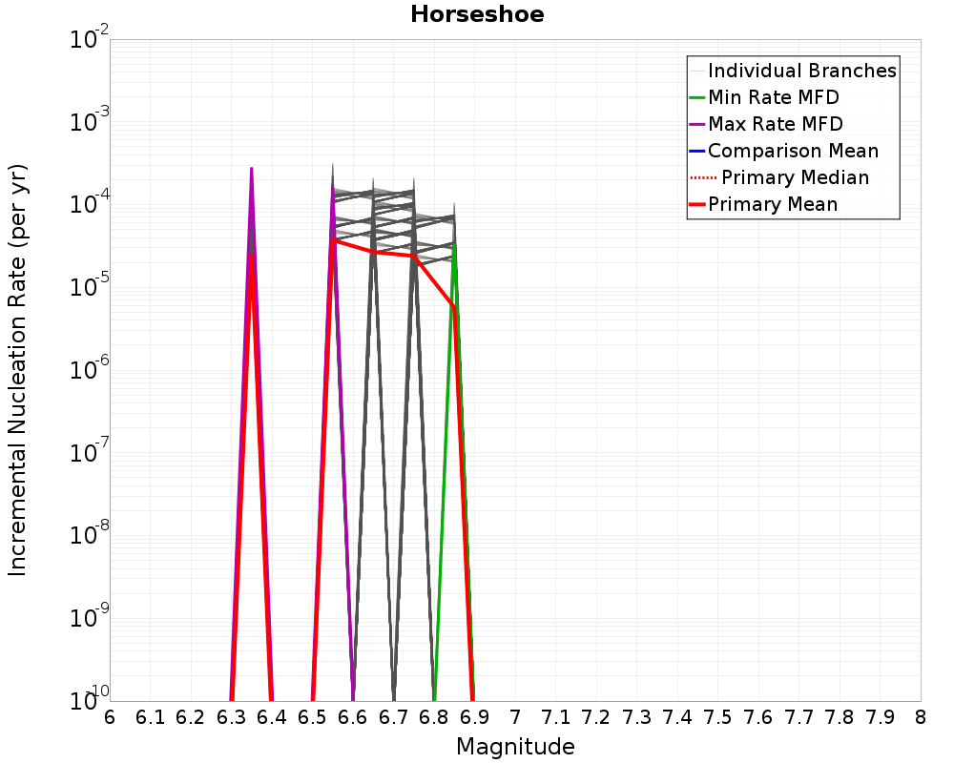Click the x-axis tick label 8
This screenshot has width=954, height=763.
[921, 718]
